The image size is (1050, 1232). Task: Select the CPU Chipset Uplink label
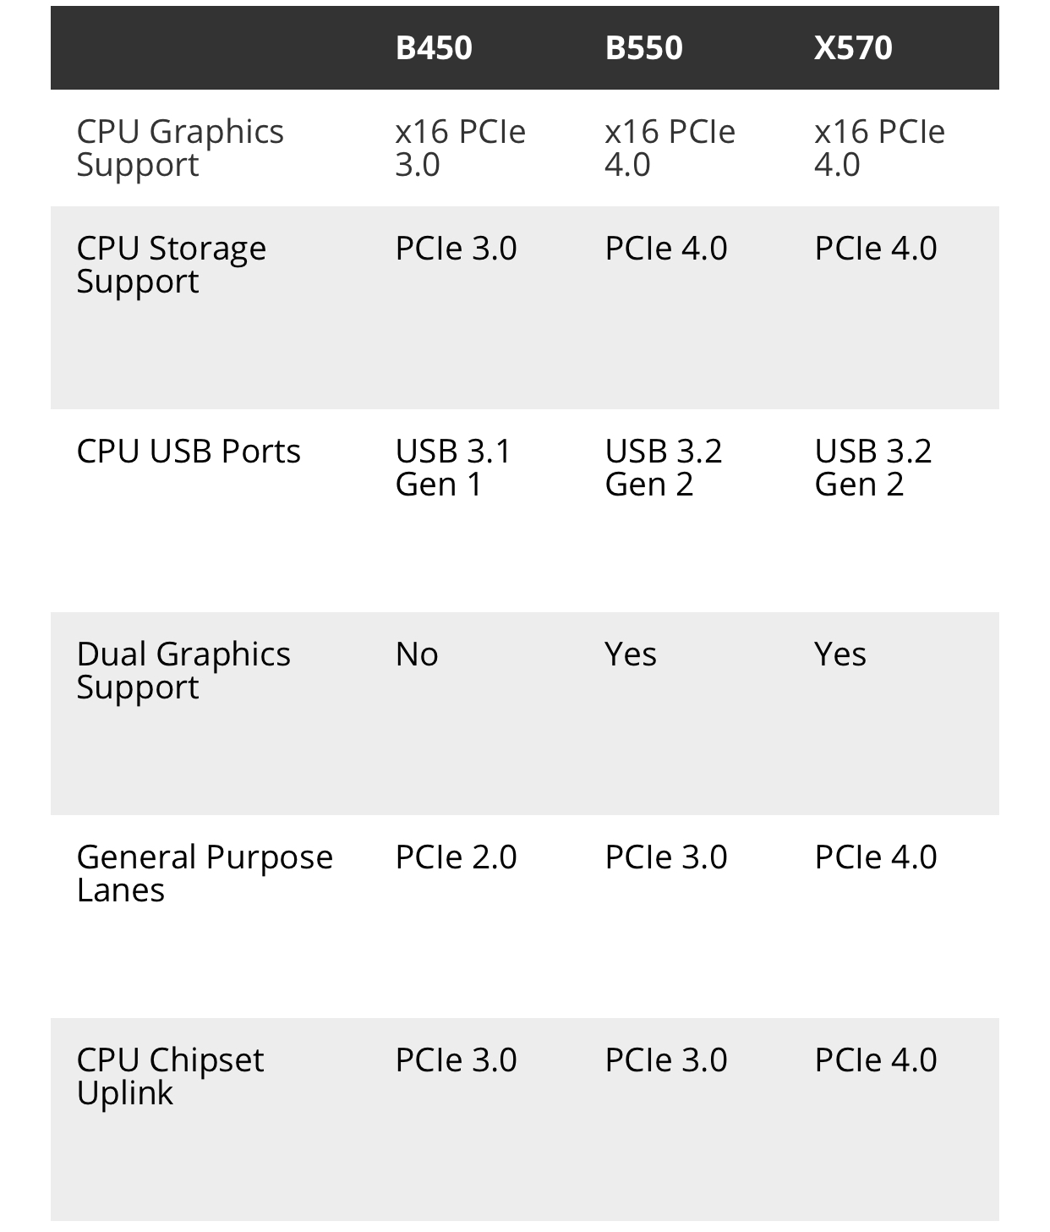170,1076
